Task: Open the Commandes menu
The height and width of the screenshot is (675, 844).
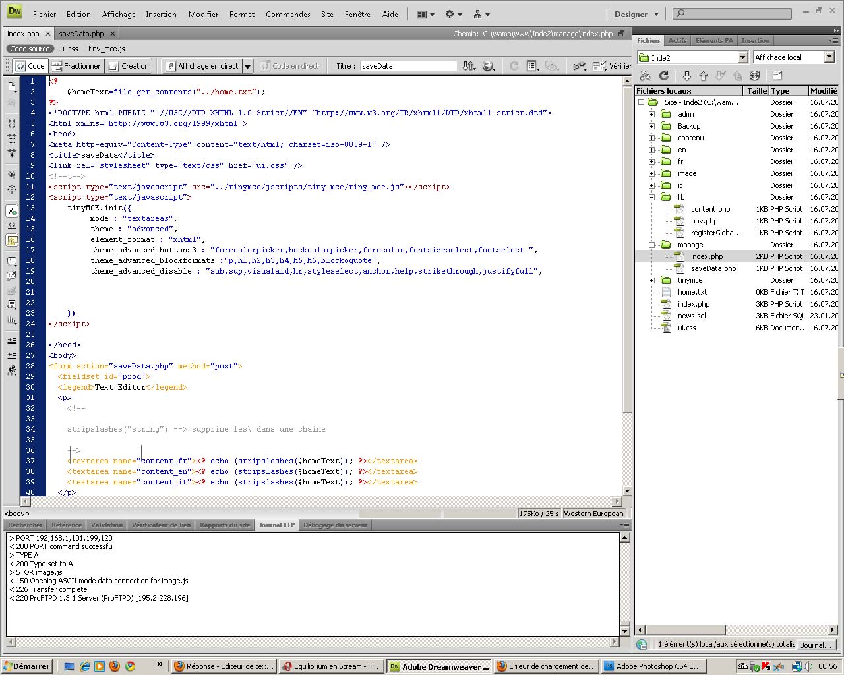Action: pyautogui.click(x=287, y=14)
